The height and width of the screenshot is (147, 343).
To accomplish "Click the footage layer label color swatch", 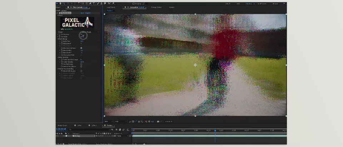I will pos(66,136).
